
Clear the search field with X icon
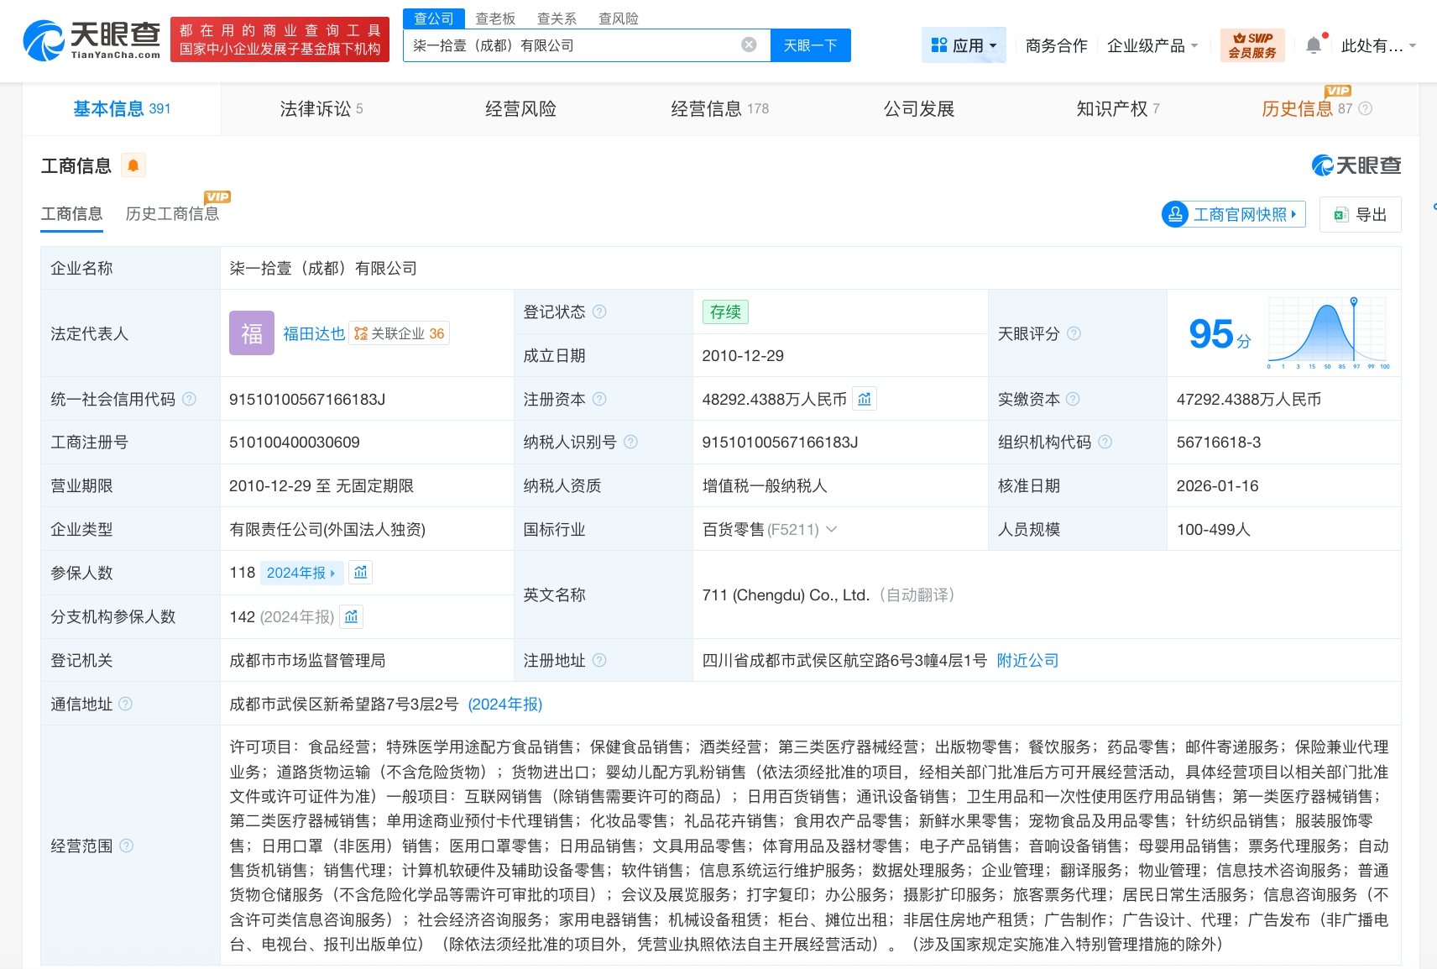749,45
